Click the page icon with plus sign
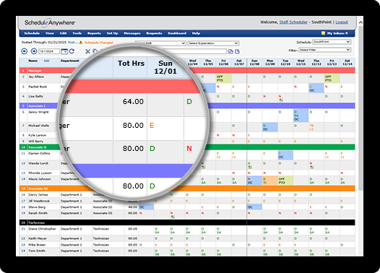 (230, 51)
